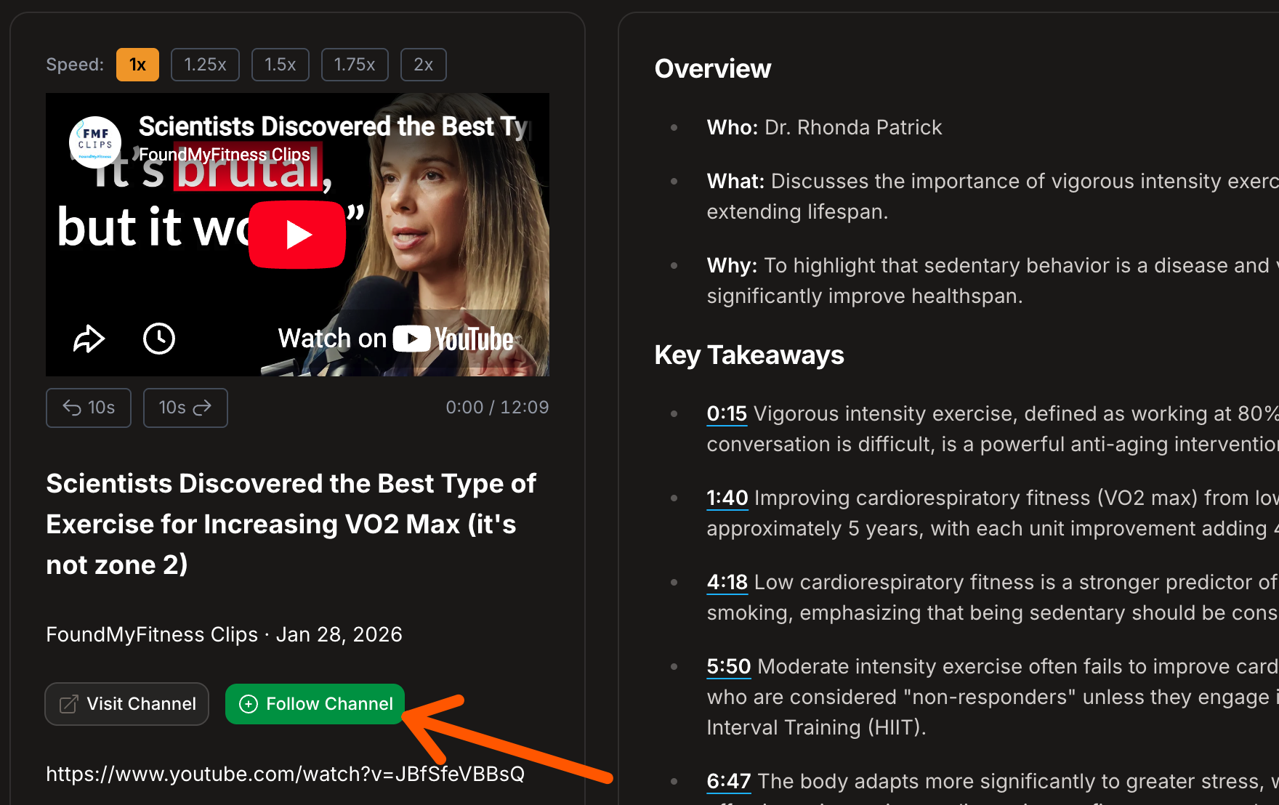Screen dimensions: 1279x805
Task: Click the share arrow icon on video
Action: [89, 339]
